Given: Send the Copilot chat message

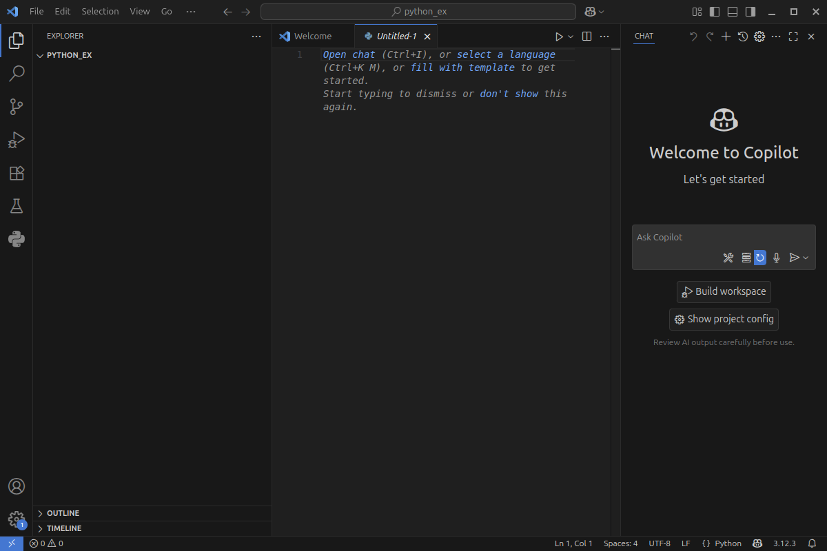Looking at the screenshot, I should pyautogui.click(x=794, y=258).
